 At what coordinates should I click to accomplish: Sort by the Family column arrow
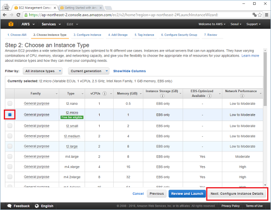(56, 94)
